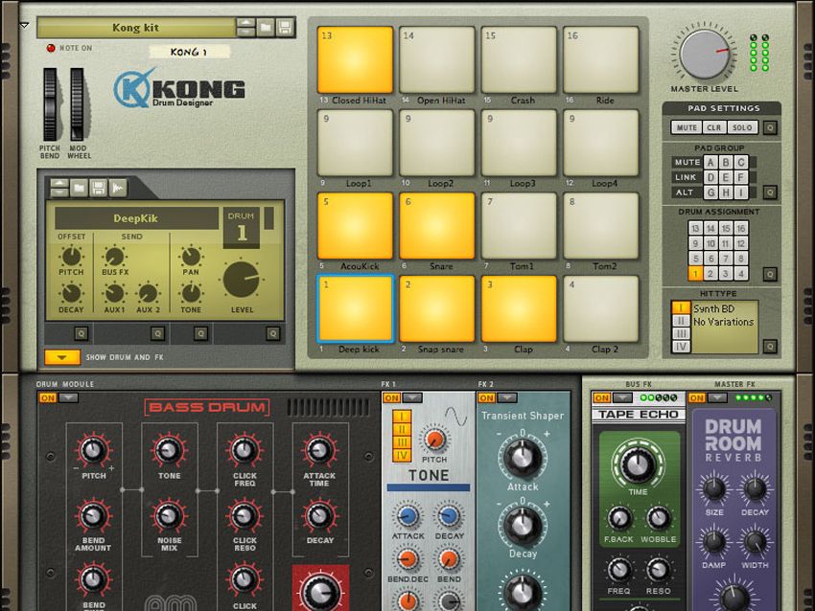The image size is (815, 611).
Task: Trigger pad 15 Crash
Action: tap(519, 59)
